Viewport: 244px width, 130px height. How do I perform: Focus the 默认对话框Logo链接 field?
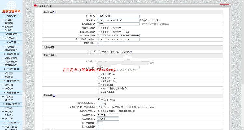click(118, 39)
